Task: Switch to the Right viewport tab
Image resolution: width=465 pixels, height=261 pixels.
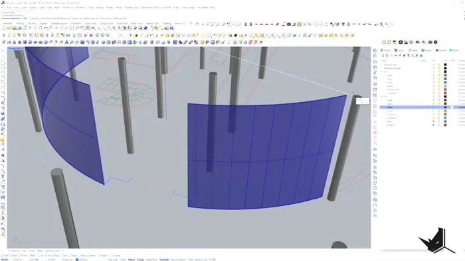Action: (40, 250)
